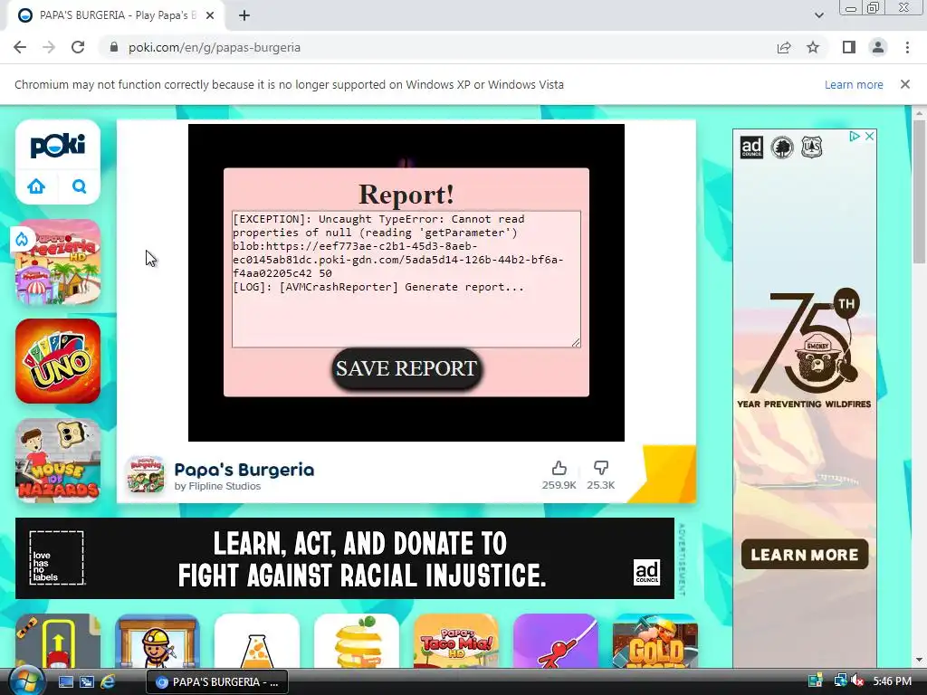Open Poki search magnifier icon

click(79, 186)
